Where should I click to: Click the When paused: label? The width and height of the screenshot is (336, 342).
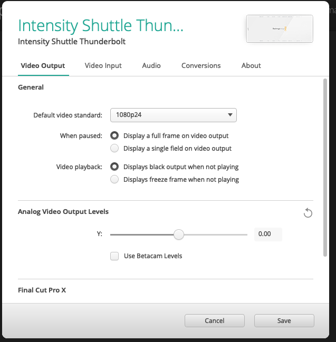[81, 136]
